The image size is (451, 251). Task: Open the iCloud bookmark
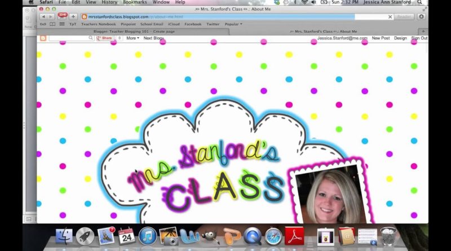[x=174, y=24]
